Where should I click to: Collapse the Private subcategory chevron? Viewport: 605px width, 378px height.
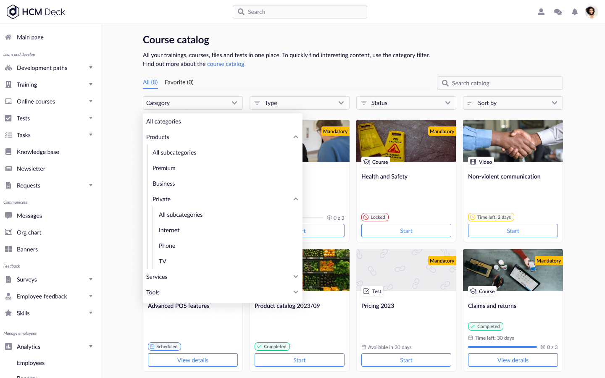pos(296,199)
